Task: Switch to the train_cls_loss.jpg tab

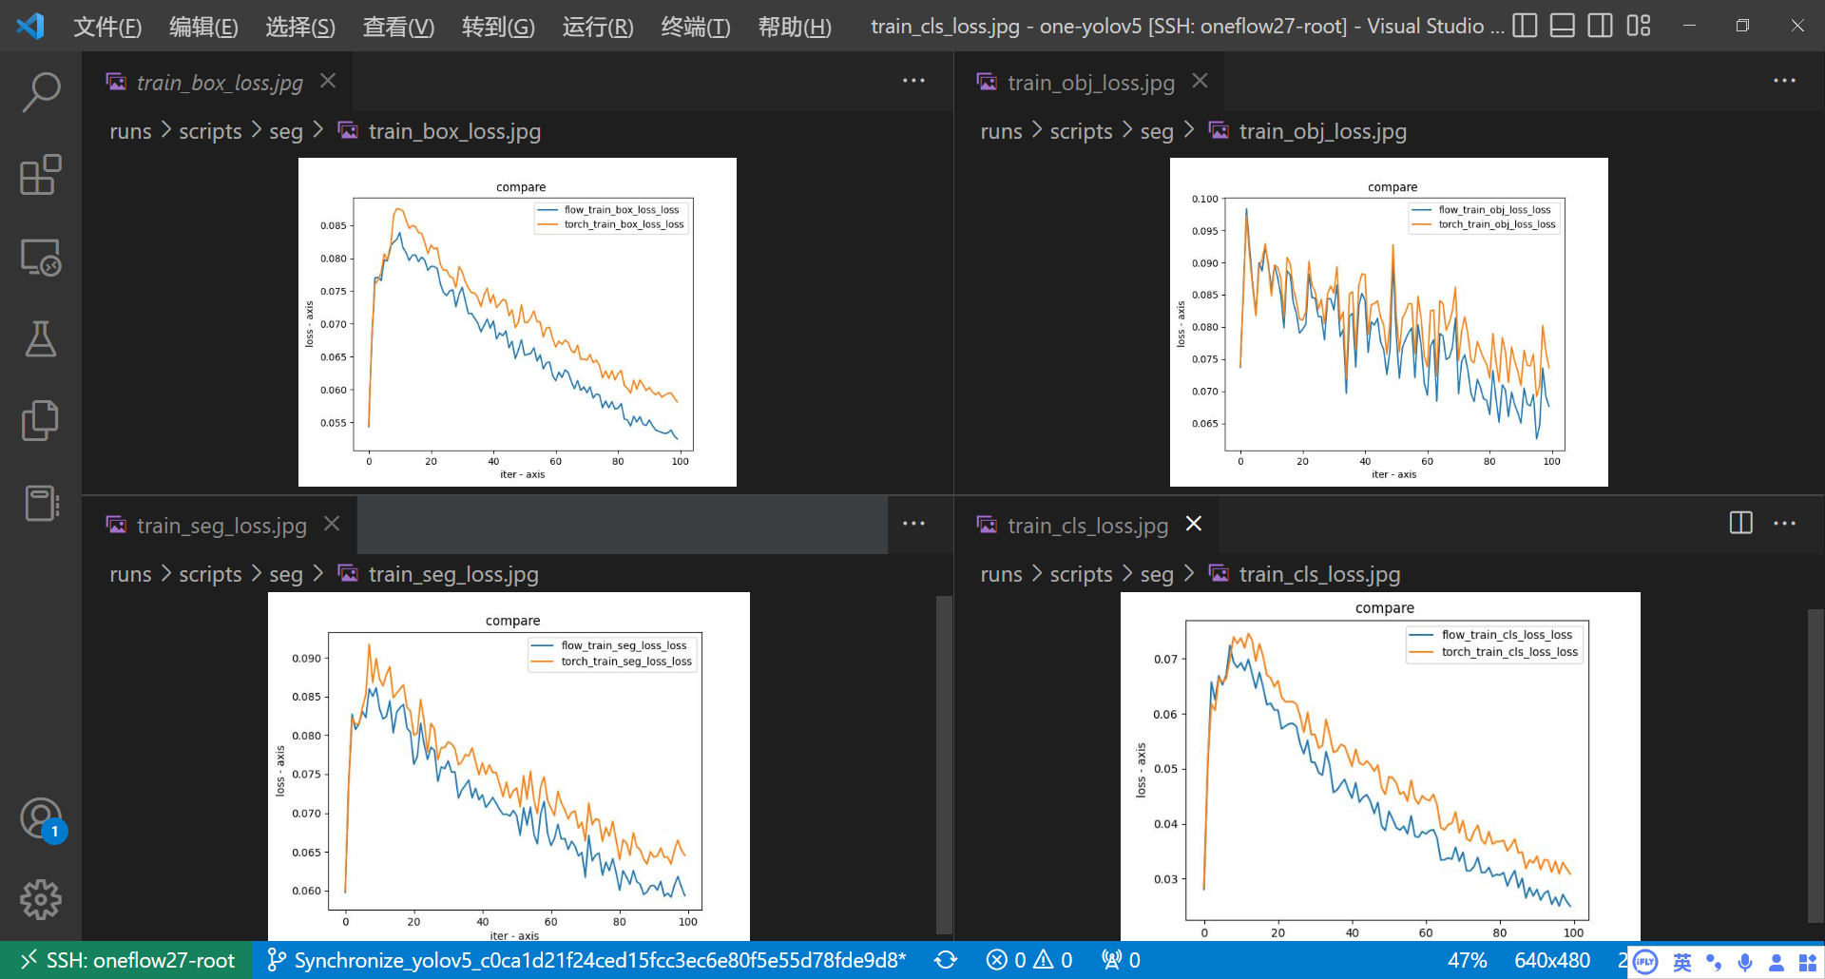Action: (x=1086, y=525)
